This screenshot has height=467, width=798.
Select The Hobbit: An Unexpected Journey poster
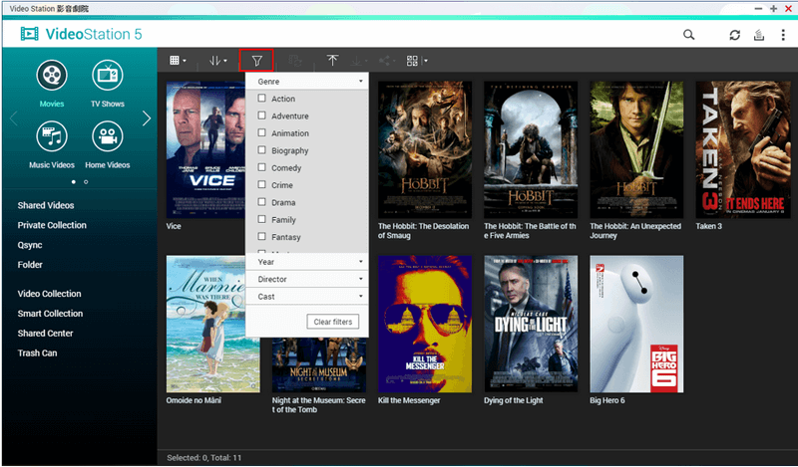coord(636,149)
